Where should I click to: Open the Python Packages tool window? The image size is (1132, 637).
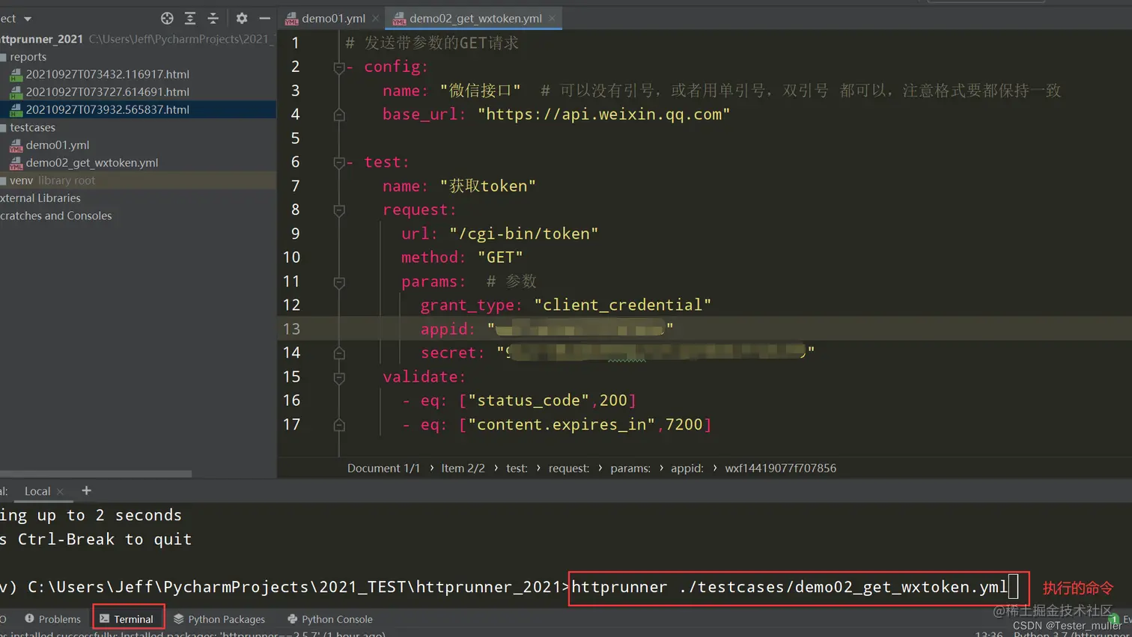point(219,619)
